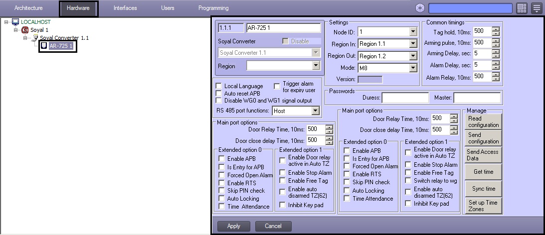Increase Tag hold value with spinner
545x235 pixels.
496,29
